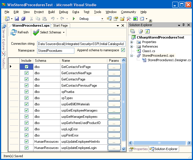Open New Project icon dropdown arrow

tap(12, 19)
